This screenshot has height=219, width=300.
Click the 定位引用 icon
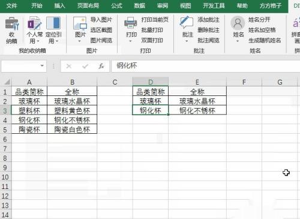tap(53, 23)
